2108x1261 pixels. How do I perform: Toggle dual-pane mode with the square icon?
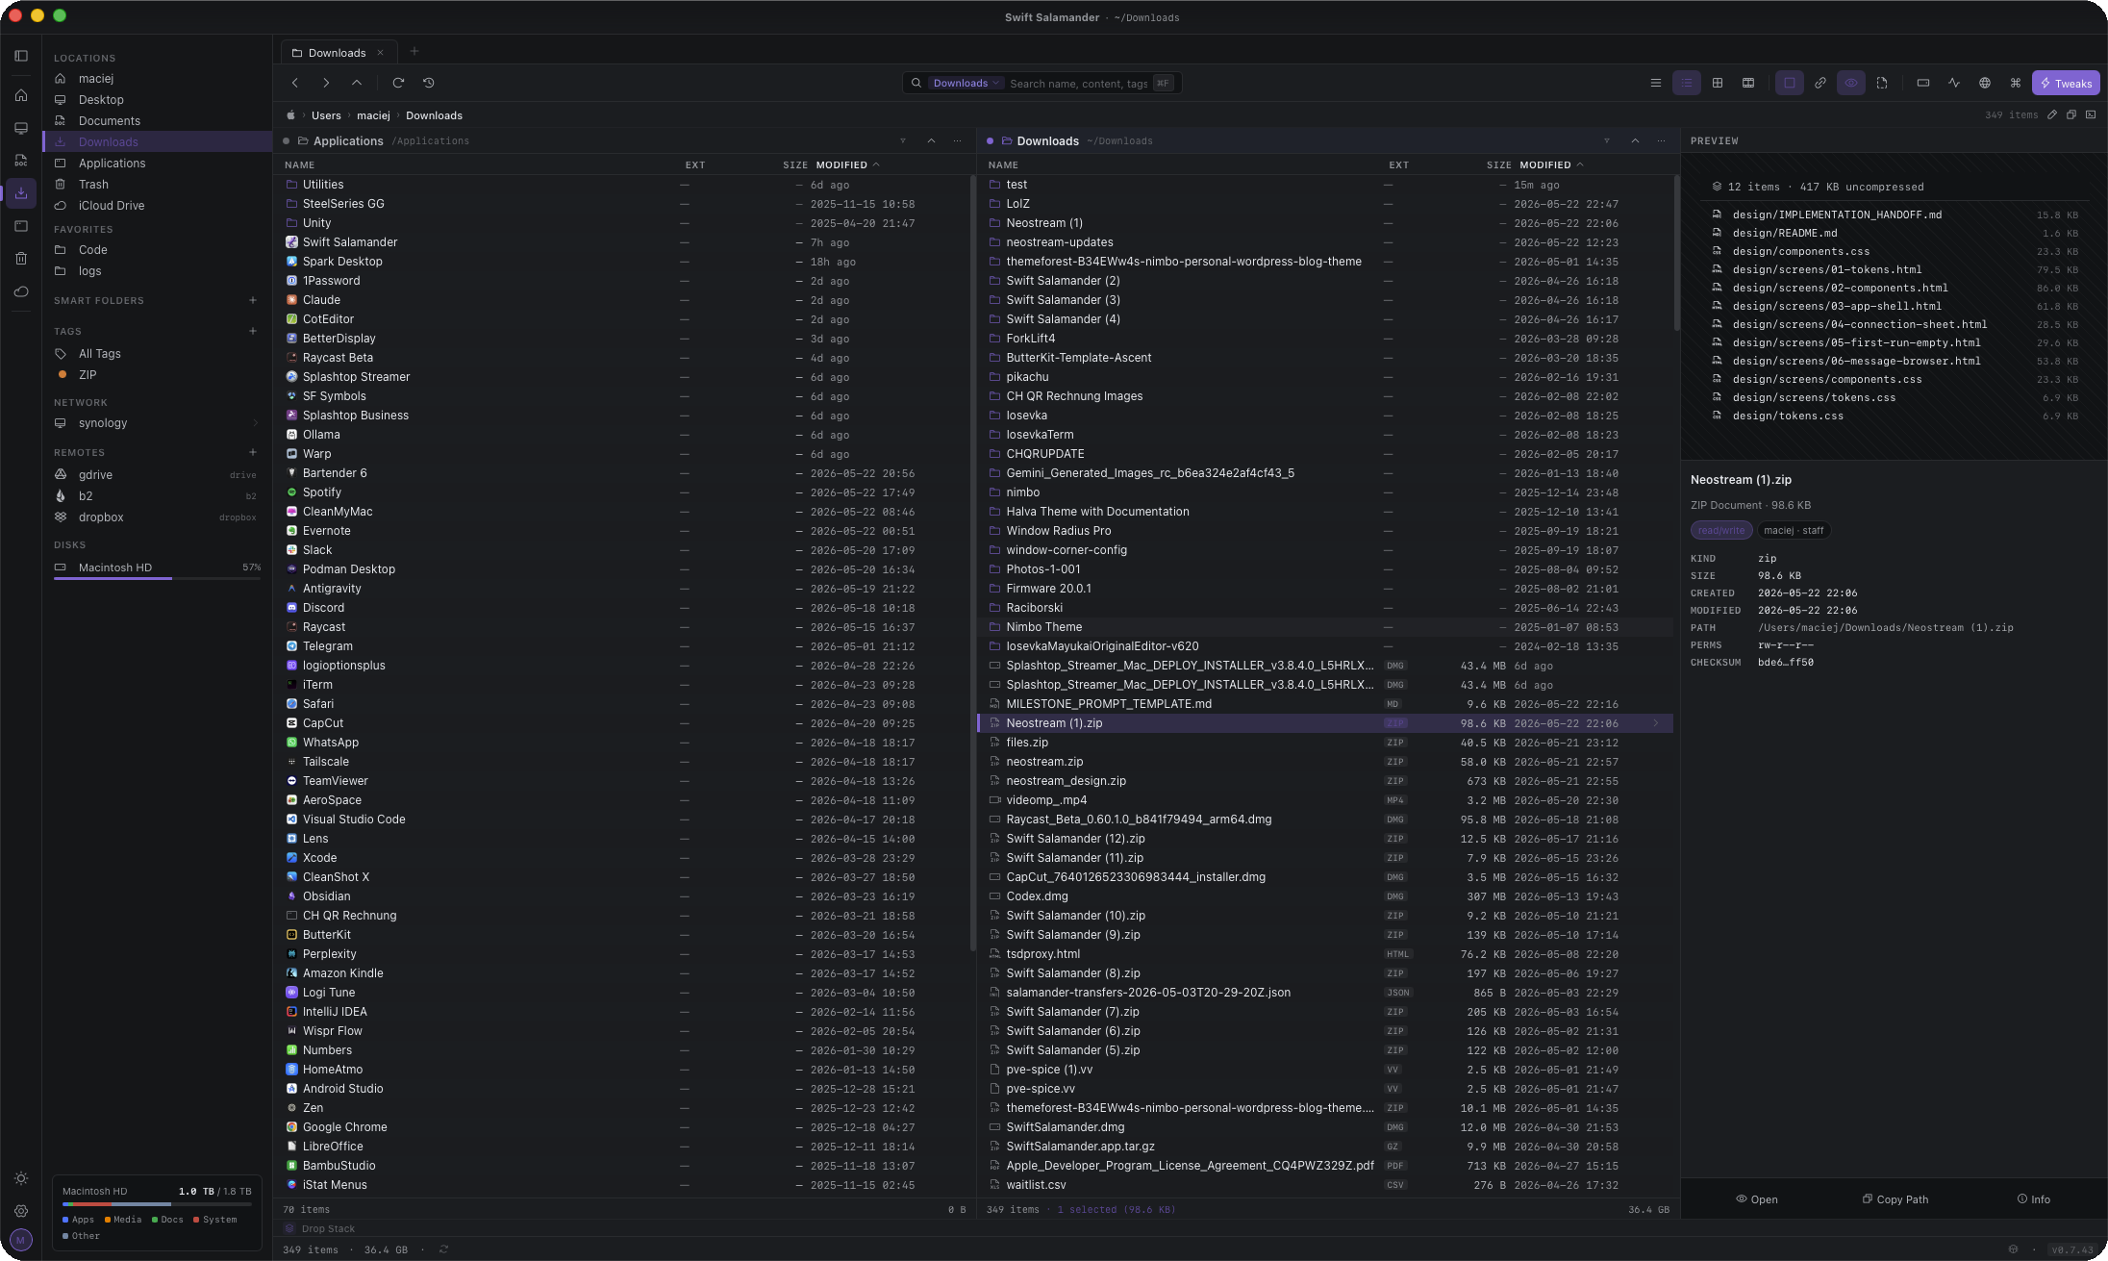tap(1790, 83)
